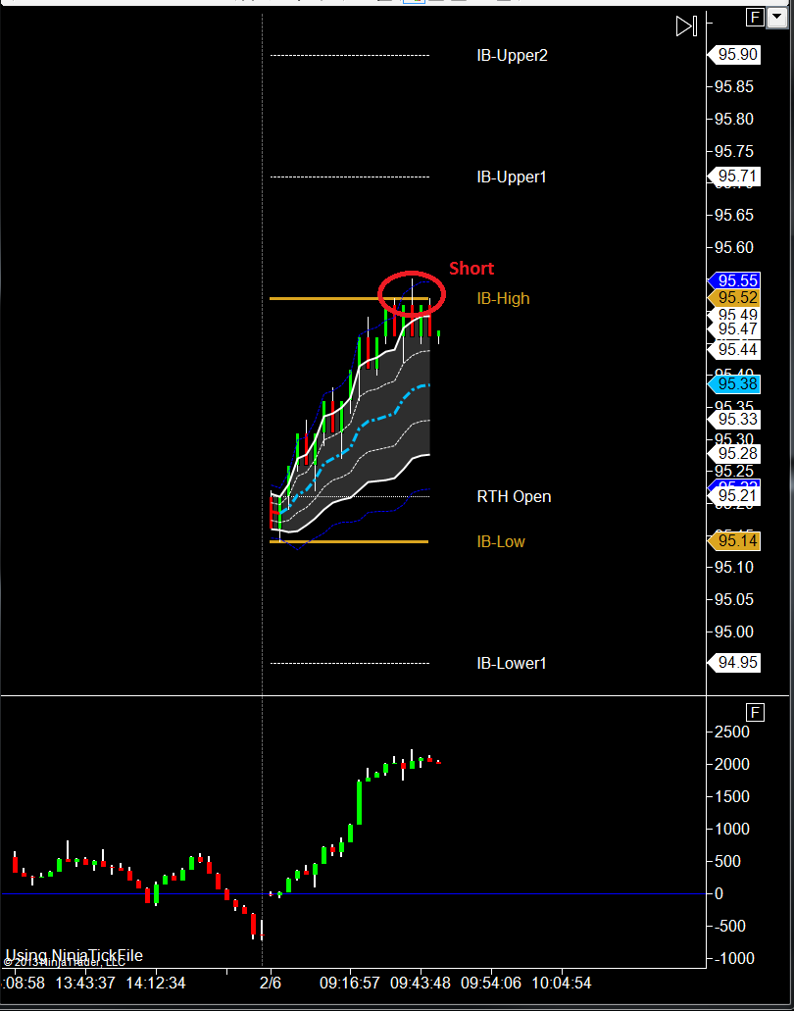The width and height of the screenshot is (794, 1011).
Task: Click the blue 95.55 price marker
Action: click(x=734, y=281)
